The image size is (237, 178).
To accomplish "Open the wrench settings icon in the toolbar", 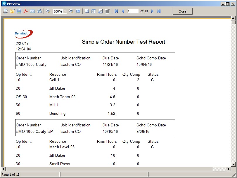I will (x=100, y=11).
